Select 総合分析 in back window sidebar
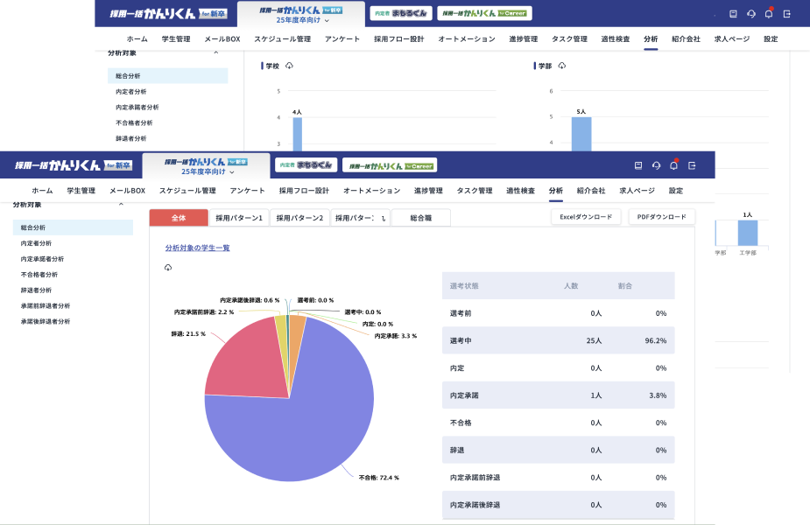Screen dimensions: 810x525 click(168, 76)
